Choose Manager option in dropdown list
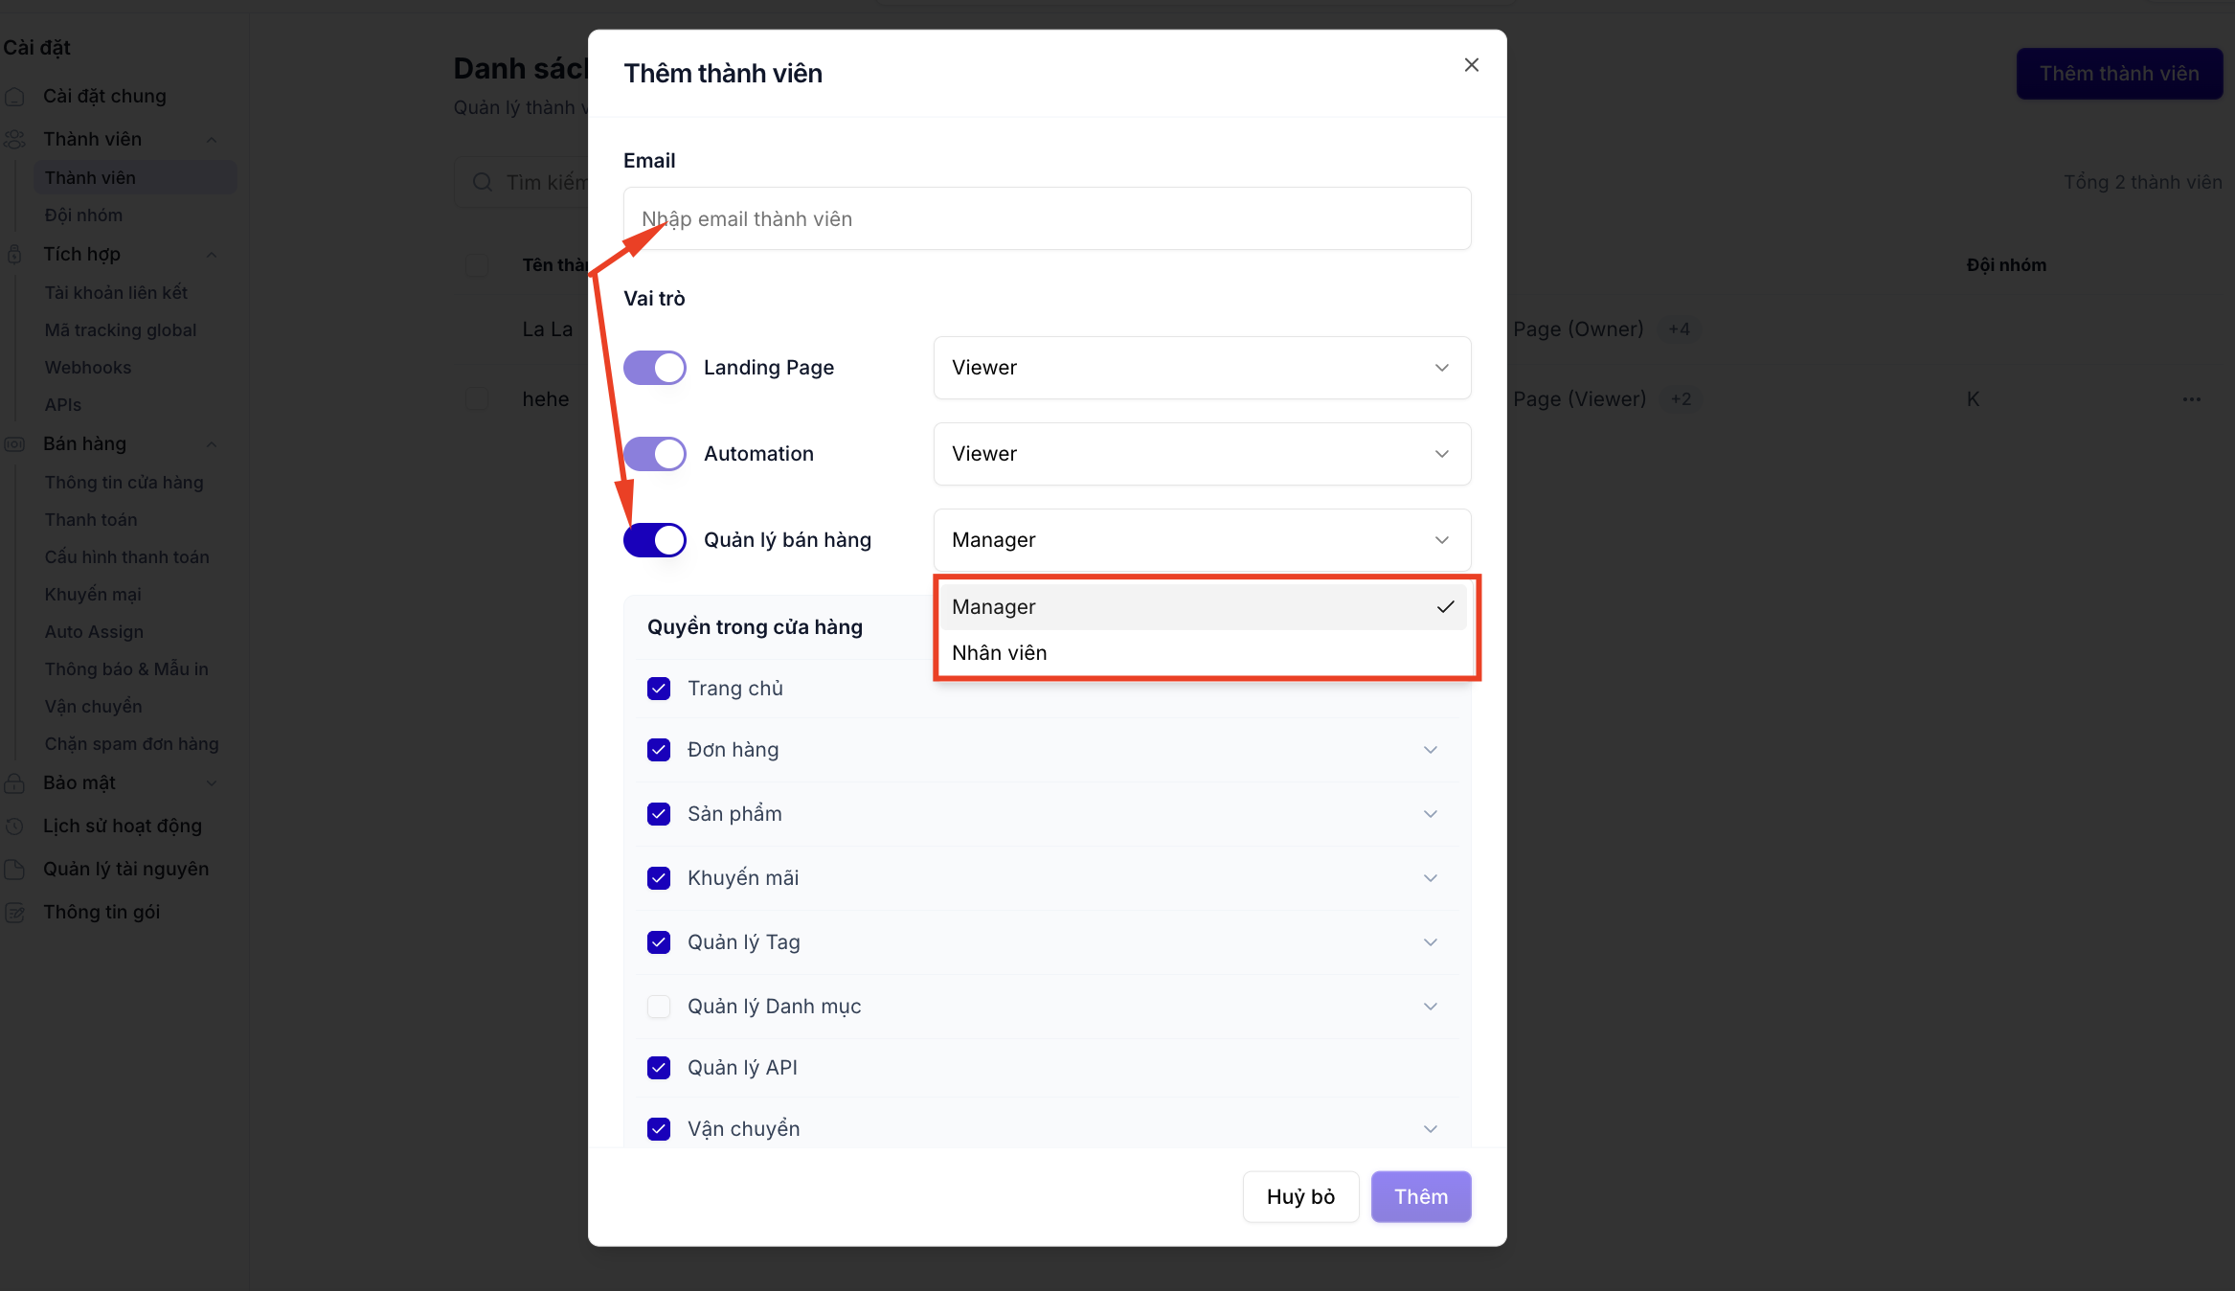This screenshot has height=1291, width=2235. [x=1203, y=607]
